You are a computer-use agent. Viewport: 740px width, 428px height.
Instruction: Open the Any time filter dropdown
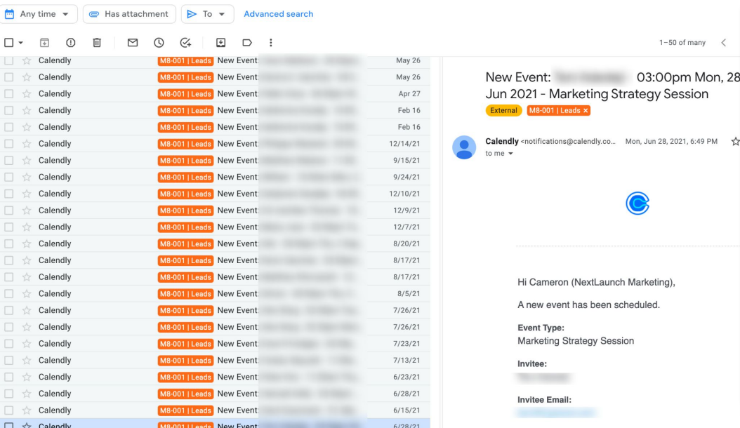pyautogui.click(x=39, y=14)
